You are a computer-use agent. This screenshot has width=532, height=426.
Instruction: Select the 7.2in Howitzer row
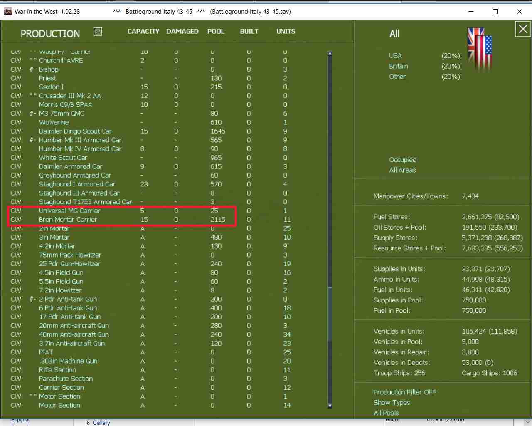click(150, 290)
